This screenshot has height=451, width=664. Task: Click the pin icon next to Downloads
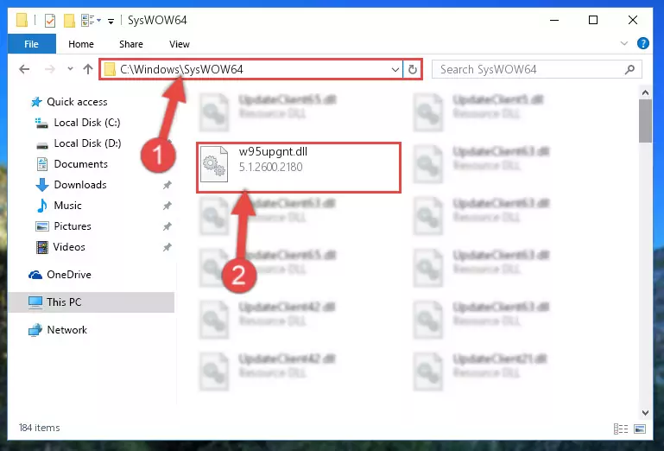click(168, 185)
